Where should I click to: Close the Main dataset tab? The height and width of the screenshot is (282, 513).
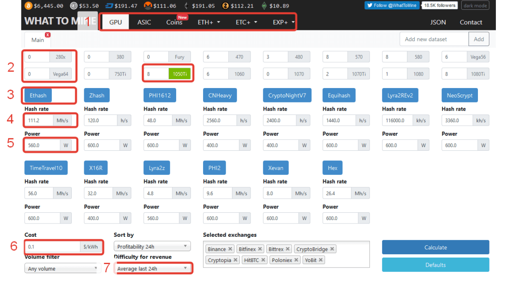48,35
